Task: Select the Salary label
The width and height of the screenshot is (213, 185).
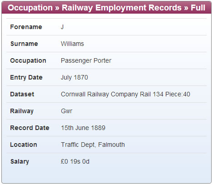Action: pos(20,161)
